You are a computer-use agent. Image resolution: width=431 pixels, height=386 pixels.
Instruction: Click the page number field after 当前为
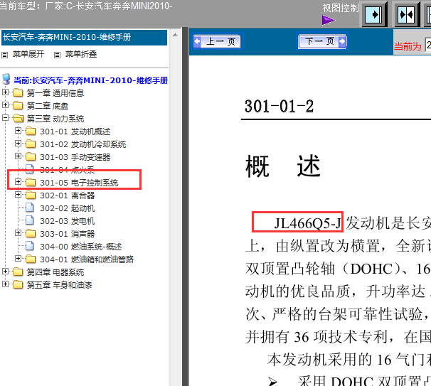[428, 45]
